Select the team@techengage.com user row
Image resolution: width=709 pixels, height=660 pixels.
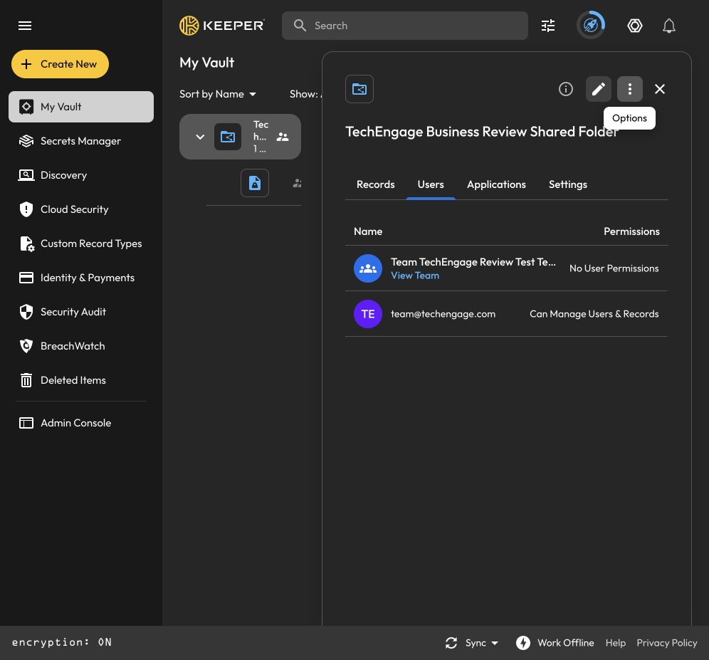pyautogui.click(x=506, y=314)
